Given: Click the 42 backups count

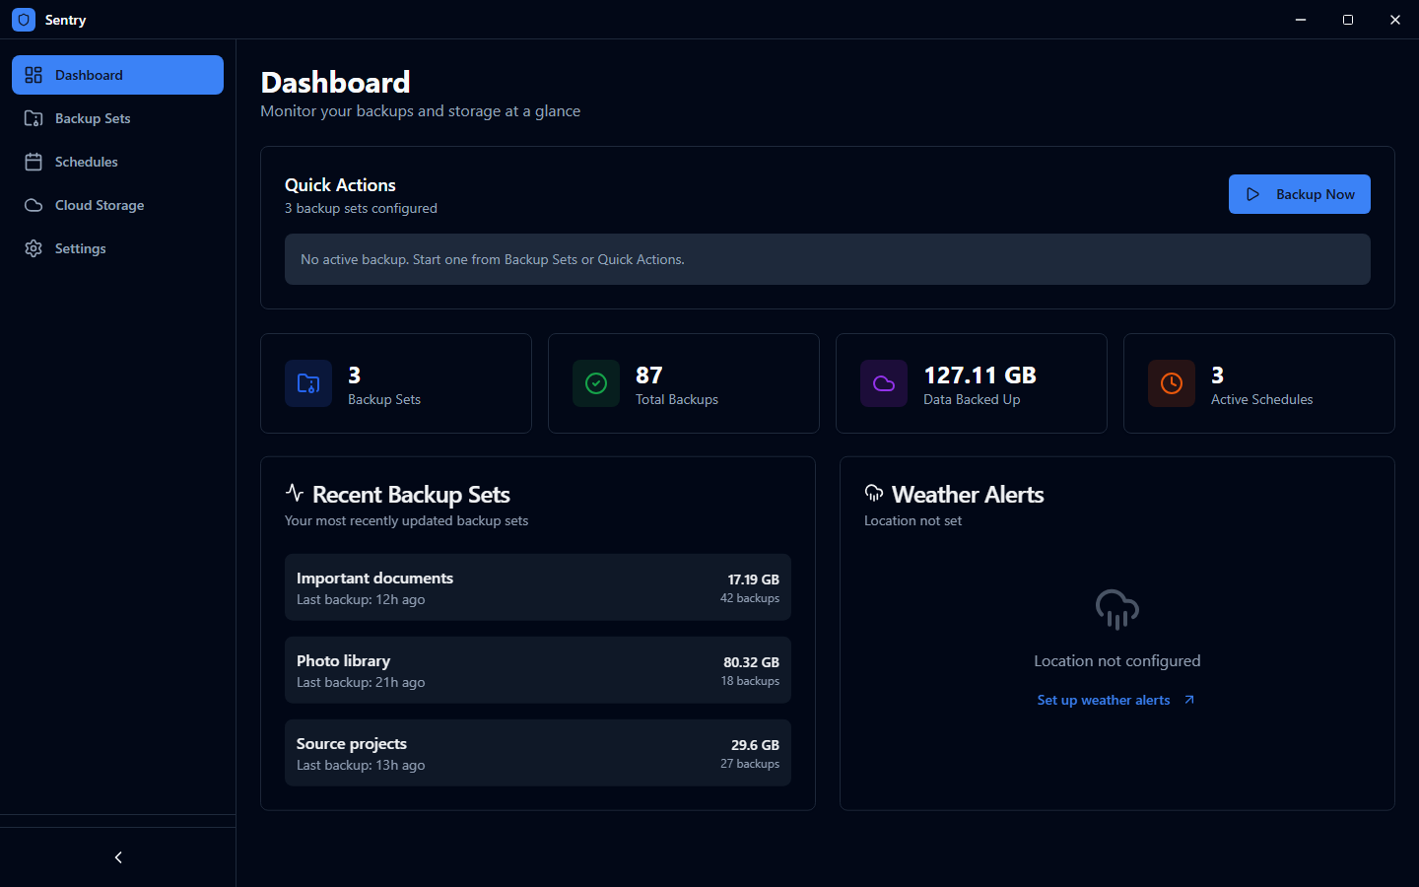Looking at the screenshot, I should tap(750, 598).
